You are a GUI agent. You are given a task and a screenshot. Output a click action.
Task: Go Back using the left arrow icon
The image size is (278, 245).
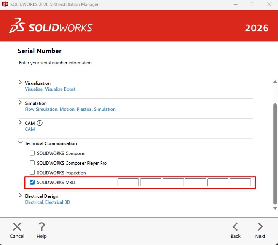(x=235, y=227)
